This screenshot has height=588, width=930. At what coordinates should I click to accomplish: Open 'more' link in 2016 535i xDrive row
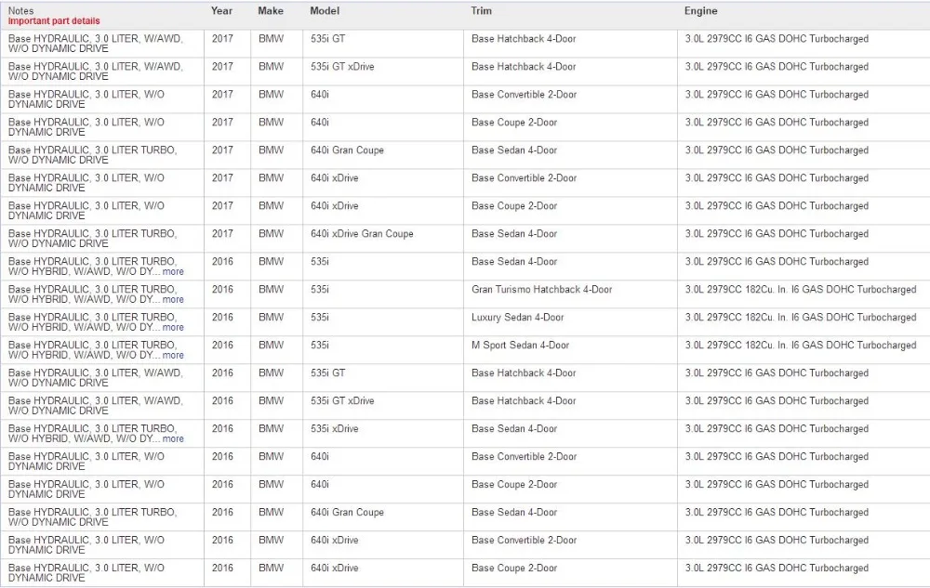pos(173,438)
